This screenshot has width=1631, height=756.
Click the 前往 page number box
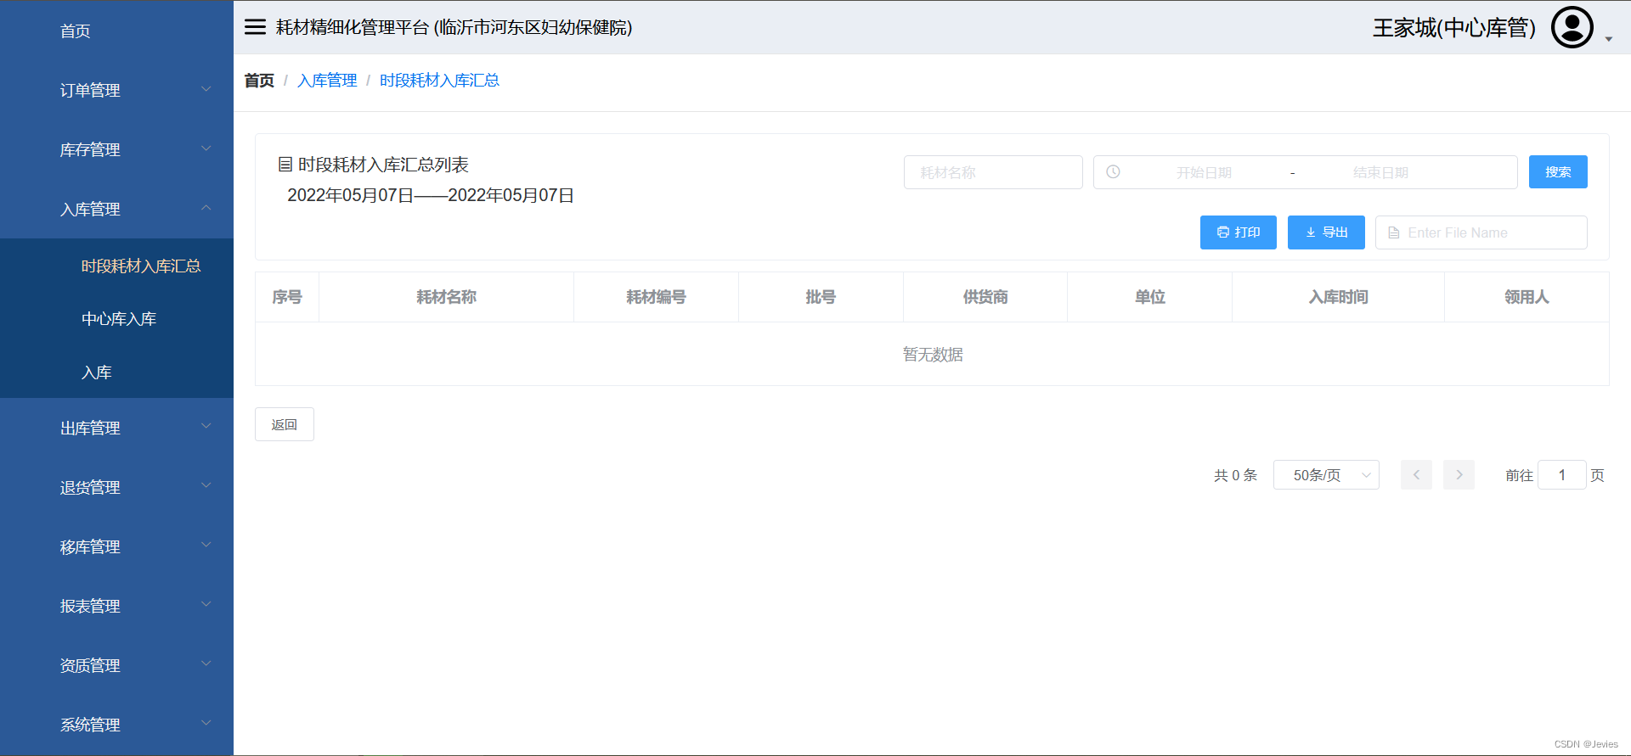pyautogui.click(x=1562, y=475)
